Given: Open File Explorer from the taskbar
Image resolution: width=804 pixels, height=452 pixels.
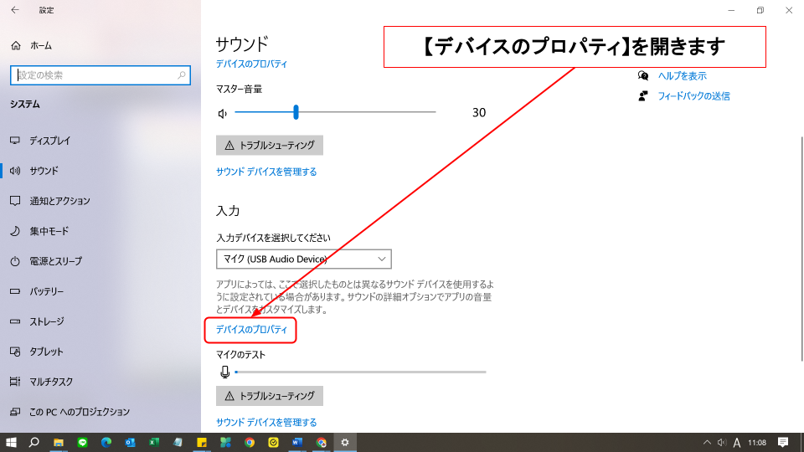Looking at the screenshot, I should tap(59, 442).
